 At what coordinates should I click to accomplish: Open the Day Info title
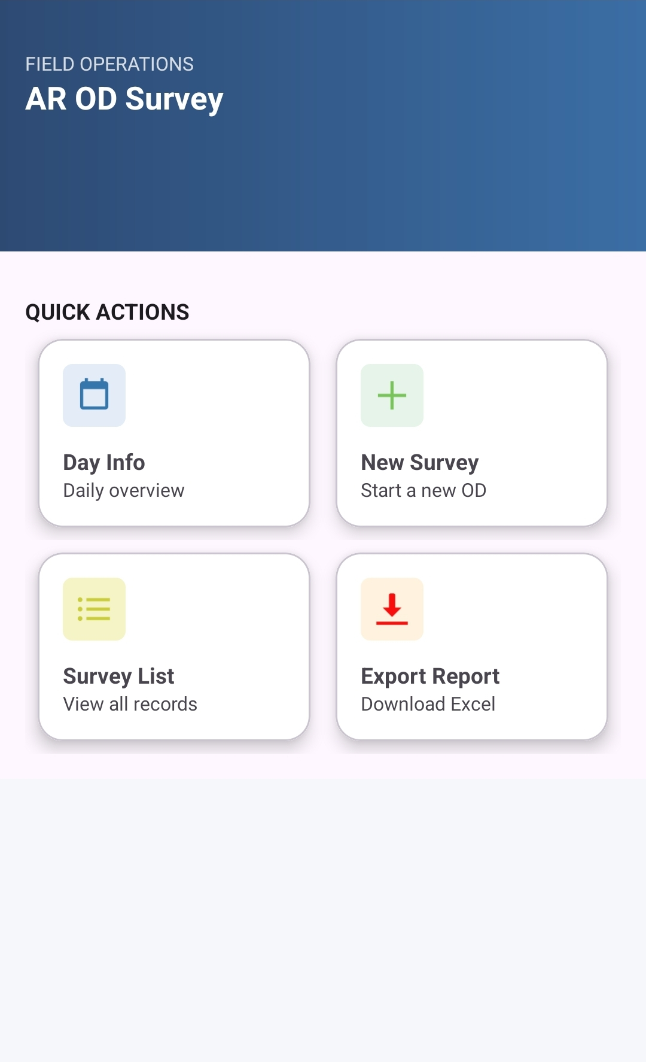(104, 462)
